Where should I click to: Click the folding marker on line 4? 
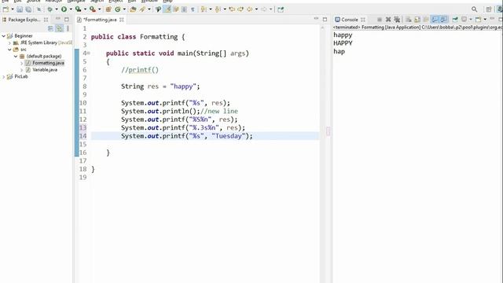tap(89, 53)
